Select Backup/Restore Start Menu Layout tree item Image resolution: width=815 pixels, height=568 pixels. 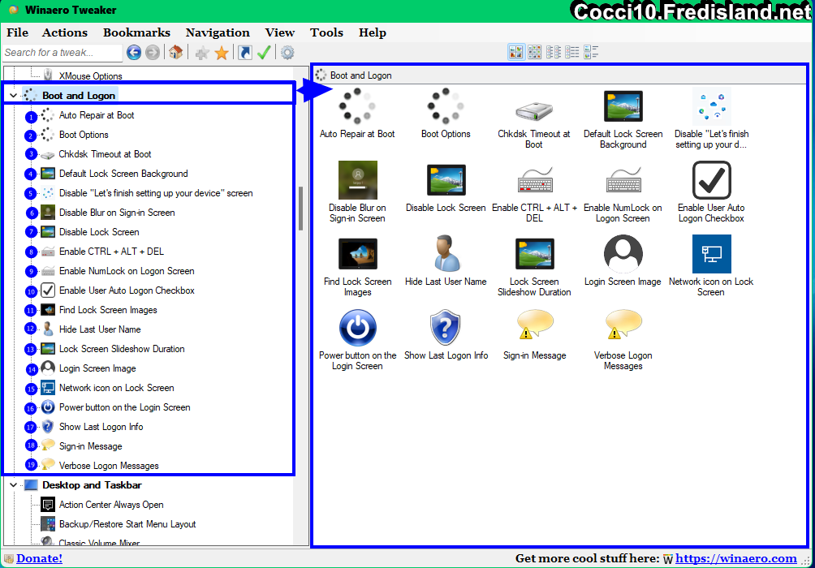pyautogui.click(x=127, y=524)
